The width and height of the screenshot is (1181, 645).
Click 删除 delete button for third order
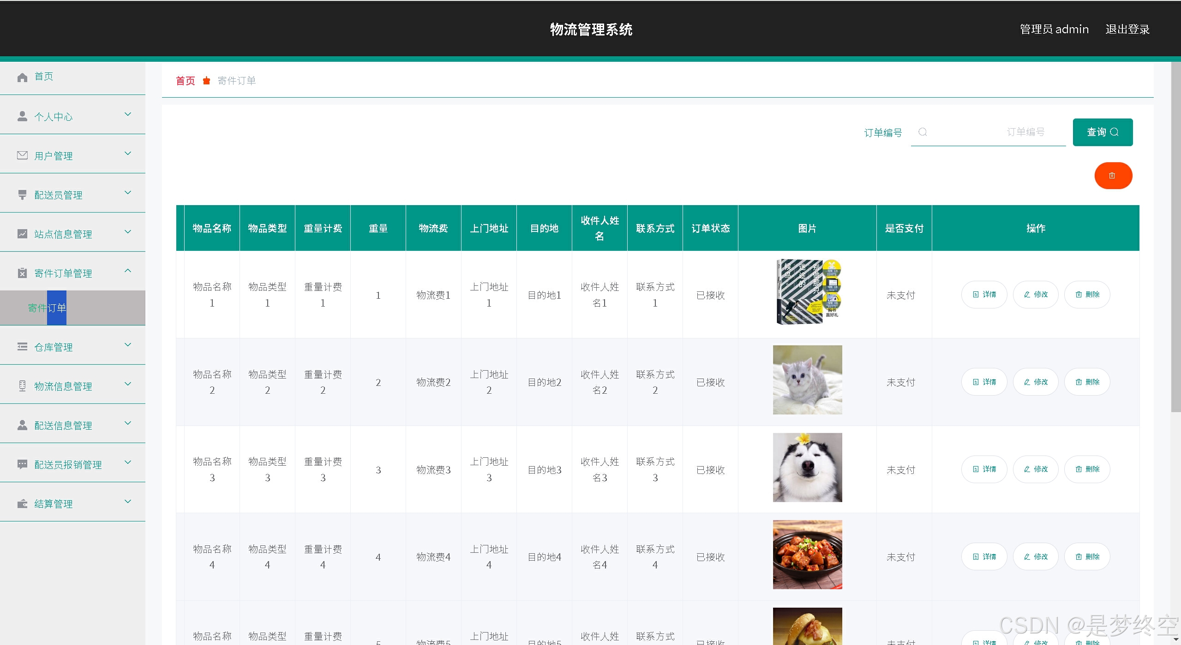1087,469
